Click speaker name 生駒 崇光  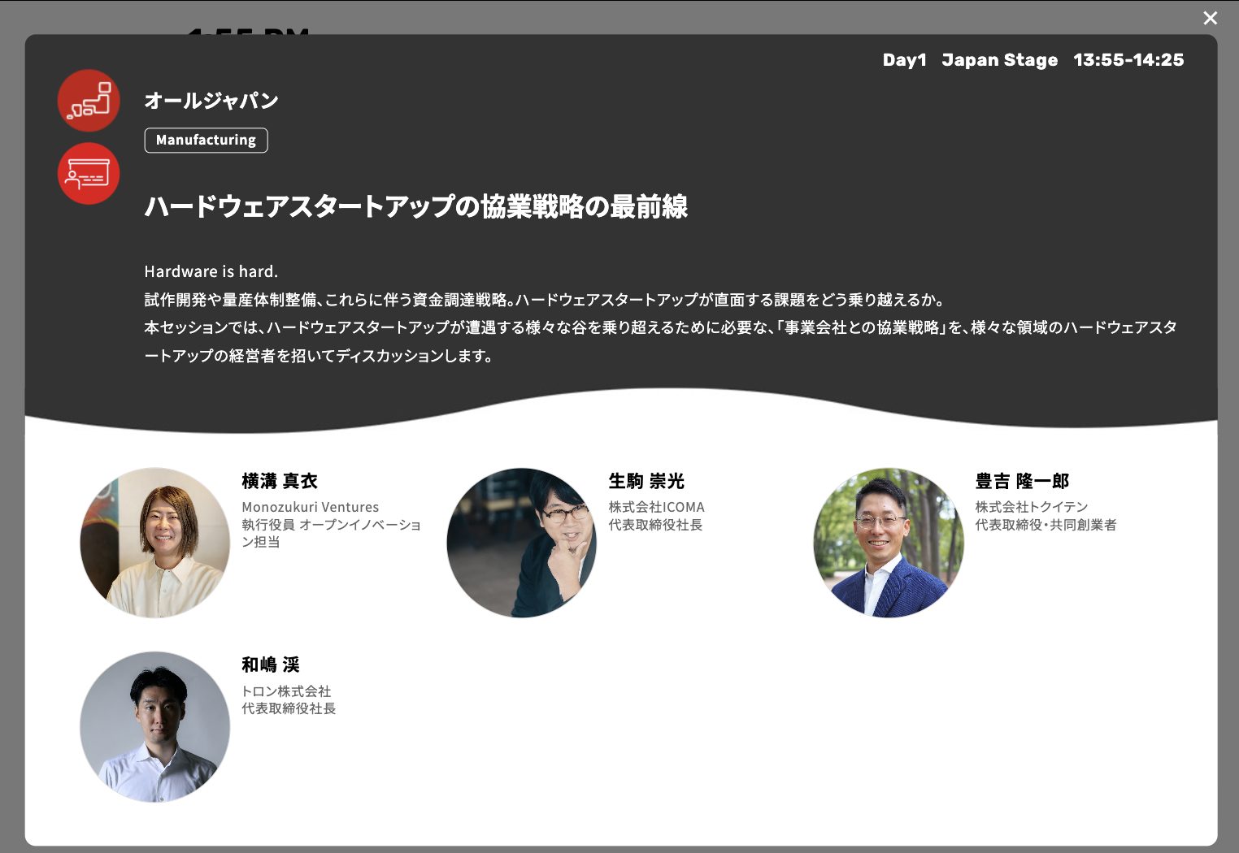(646, 481)
